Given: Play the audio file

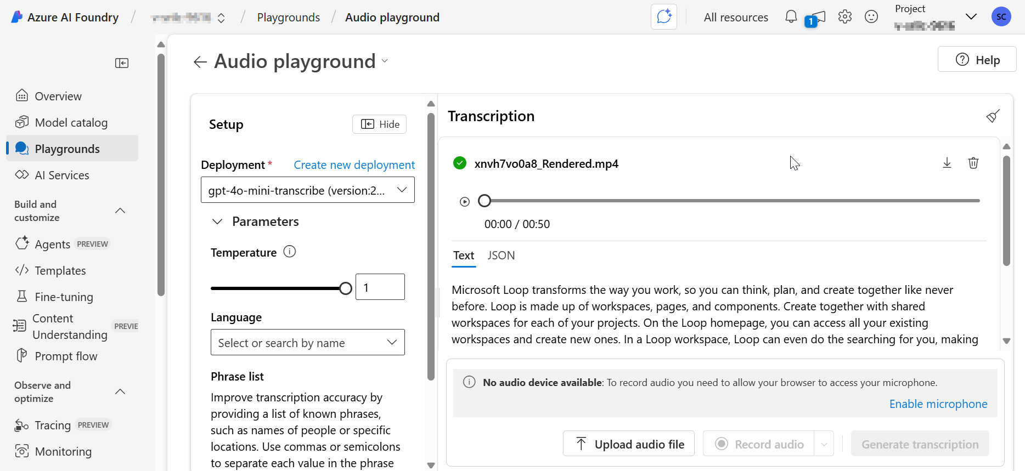Looking at the screenshot, I should click(x=465, y=202).
